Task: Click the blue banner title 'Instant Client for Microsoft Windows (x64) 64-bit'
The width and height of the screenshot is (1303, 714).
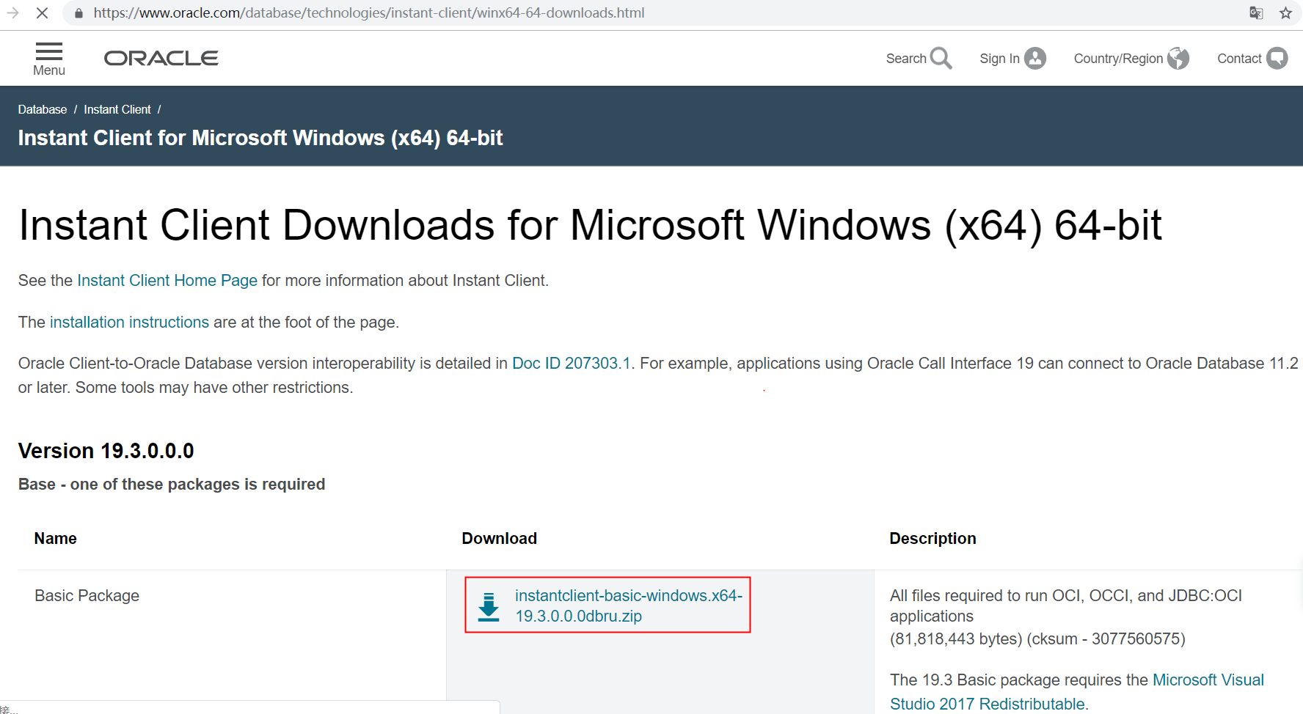Action: [260, 138]
